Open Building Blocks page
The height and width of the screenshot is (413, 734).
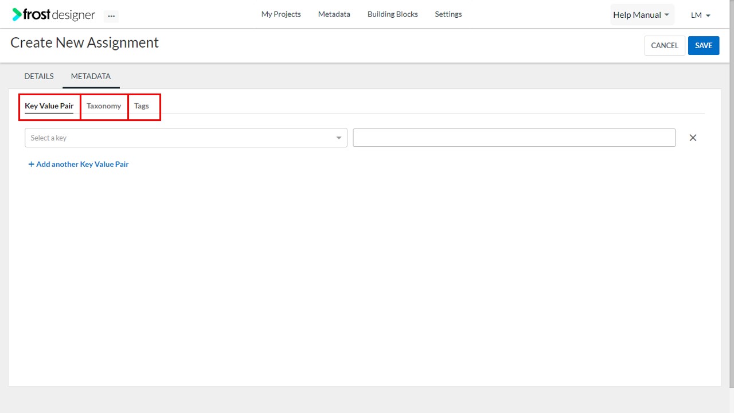[393, 14]
